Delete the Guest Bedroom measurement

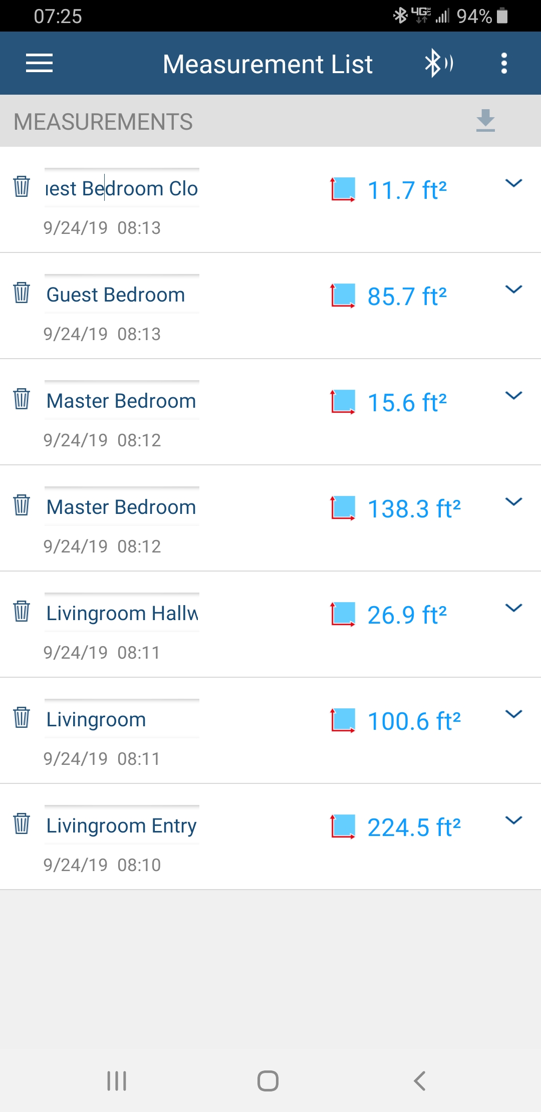click(22, 293)
